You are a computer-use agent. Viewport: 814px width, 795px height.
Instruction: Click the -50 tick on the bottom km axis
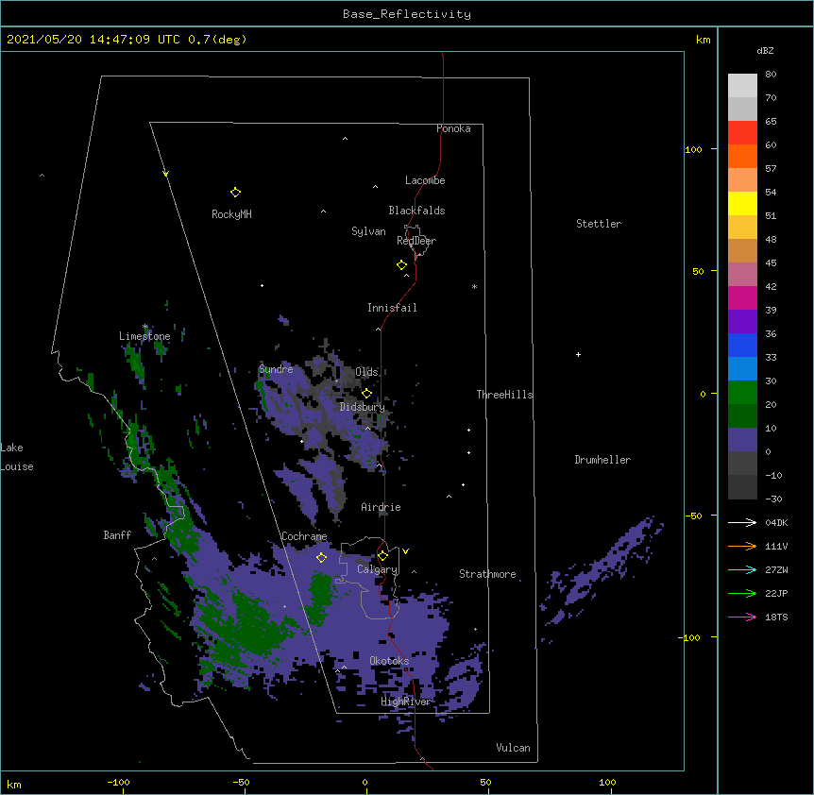pos(241,783)
